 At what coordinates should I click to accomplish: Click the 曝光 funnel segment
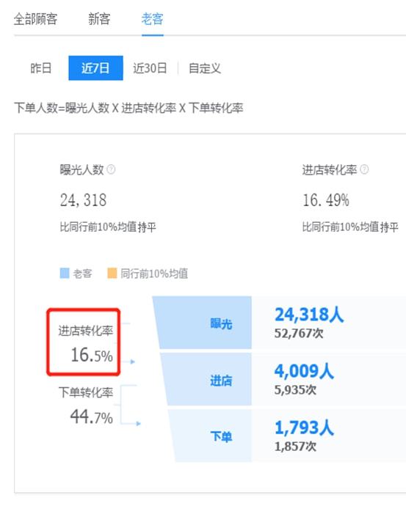tap(203, 323)
